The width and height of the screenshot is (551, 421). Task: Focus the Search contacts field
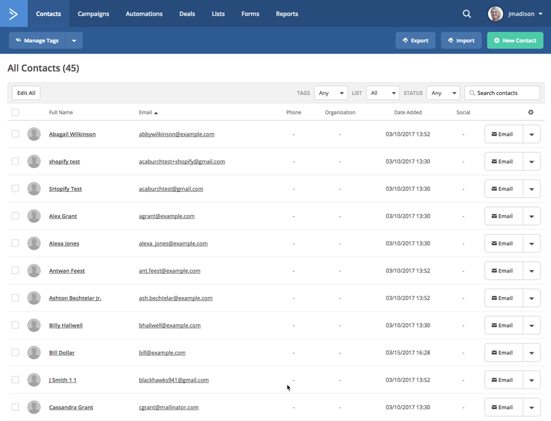[502, 93]
